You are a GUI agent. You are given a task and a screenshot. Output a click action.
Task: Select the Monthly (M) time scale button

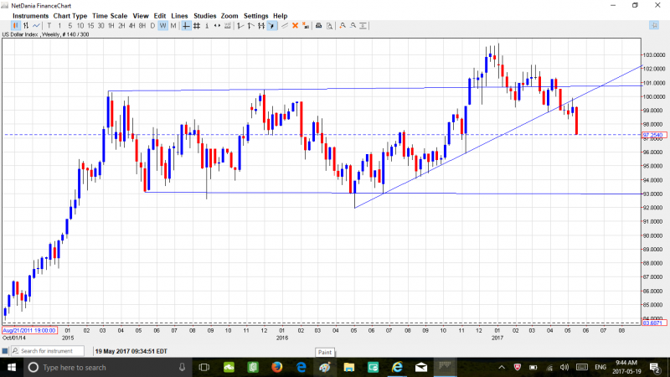pos(173,26)
